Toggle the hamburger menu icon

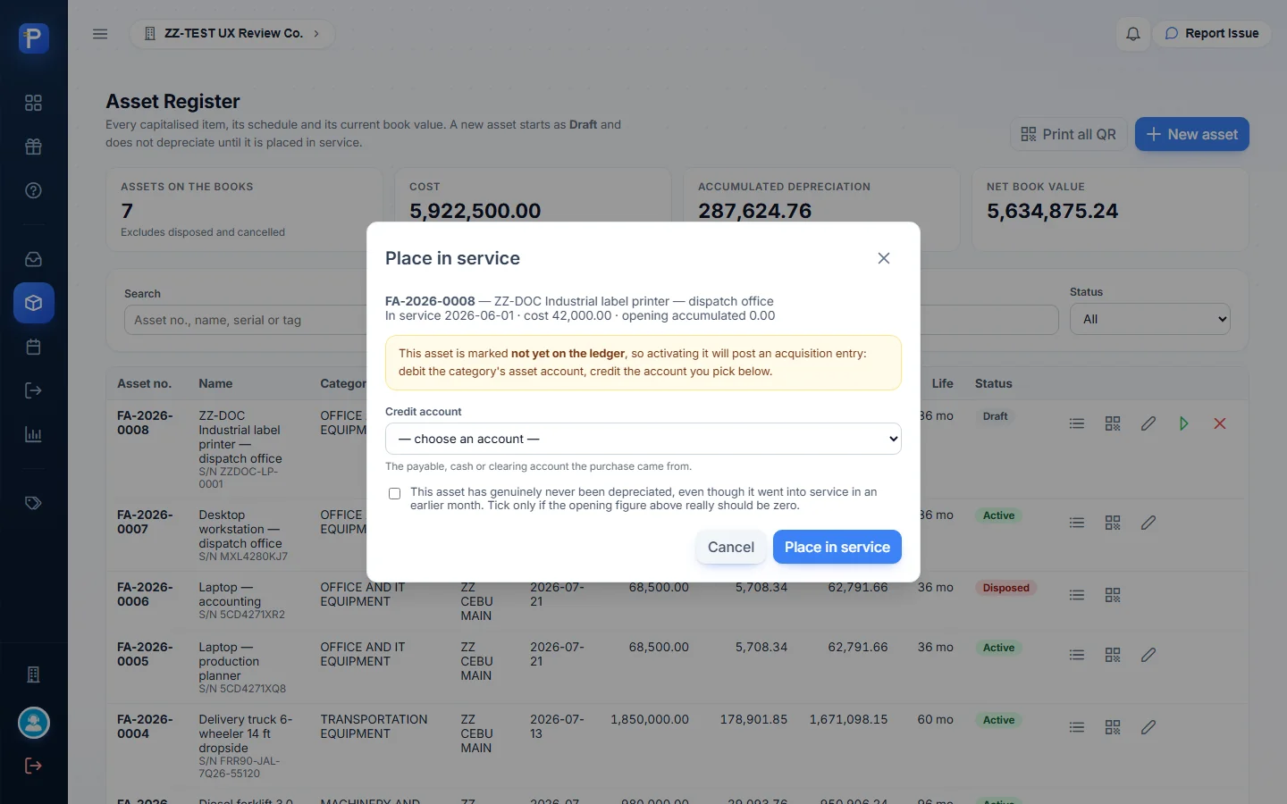(100, 34)
